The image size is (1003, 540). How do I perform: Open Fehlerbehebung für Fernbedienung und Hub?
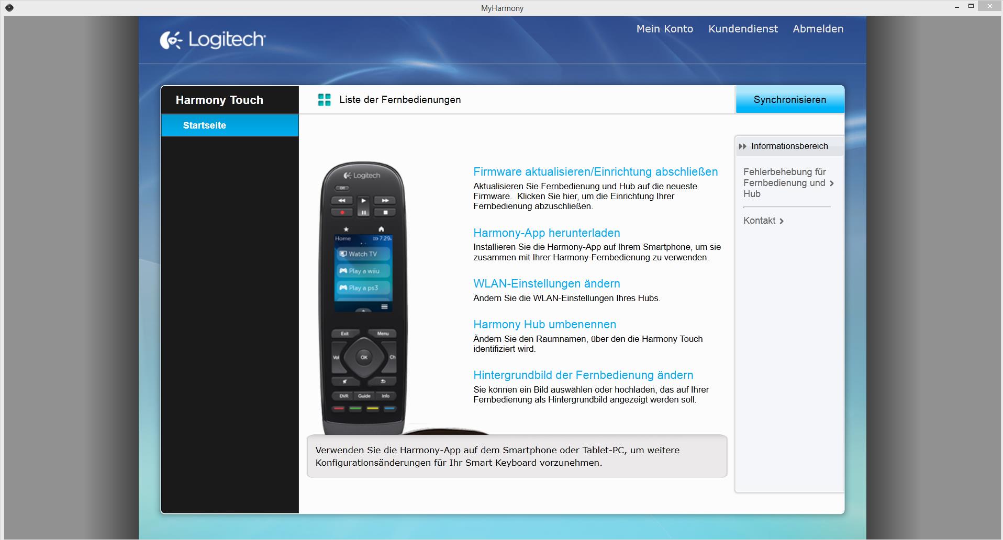(784, 183)
